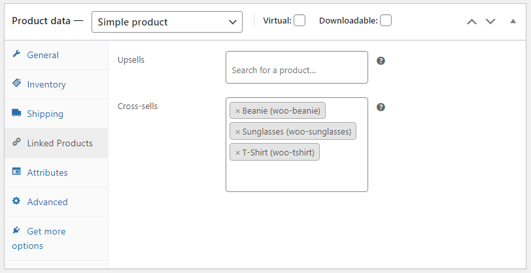
Task: Remove Beanie from cross-sells
Action: click(237, 111)
